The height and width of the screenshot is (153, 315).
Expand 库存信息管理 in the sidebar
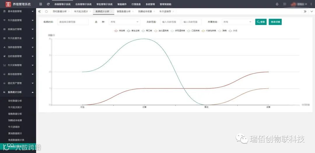coord(18,74)
